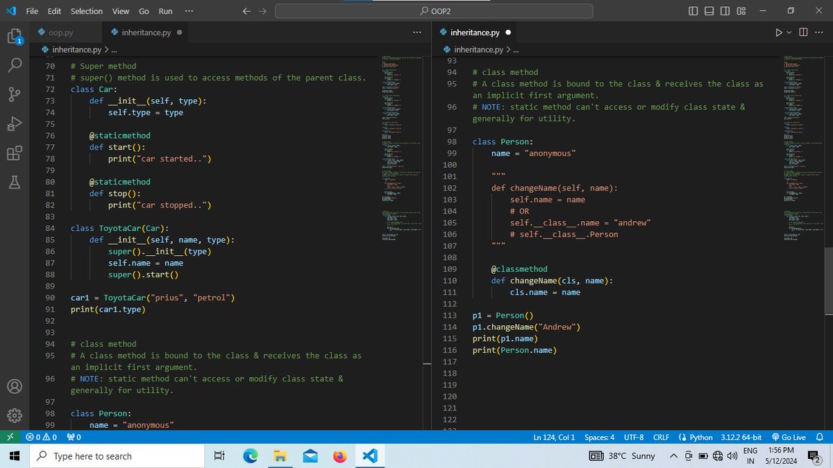Click the unsaved dot on the left inheritance.py tab

pyautogui.click(x=180, y=33)
